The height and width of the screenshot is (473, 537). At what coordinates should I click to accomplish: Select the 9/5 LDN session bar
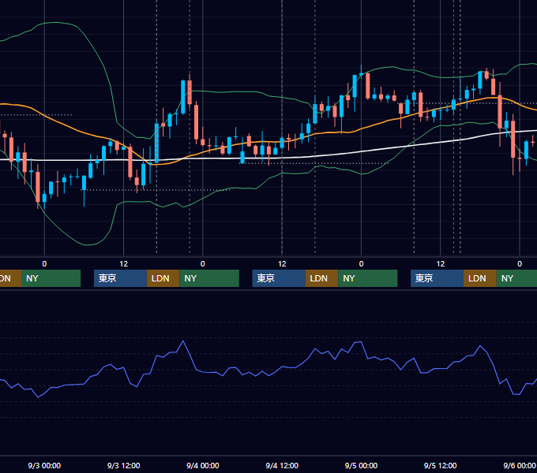click(480, 278)
